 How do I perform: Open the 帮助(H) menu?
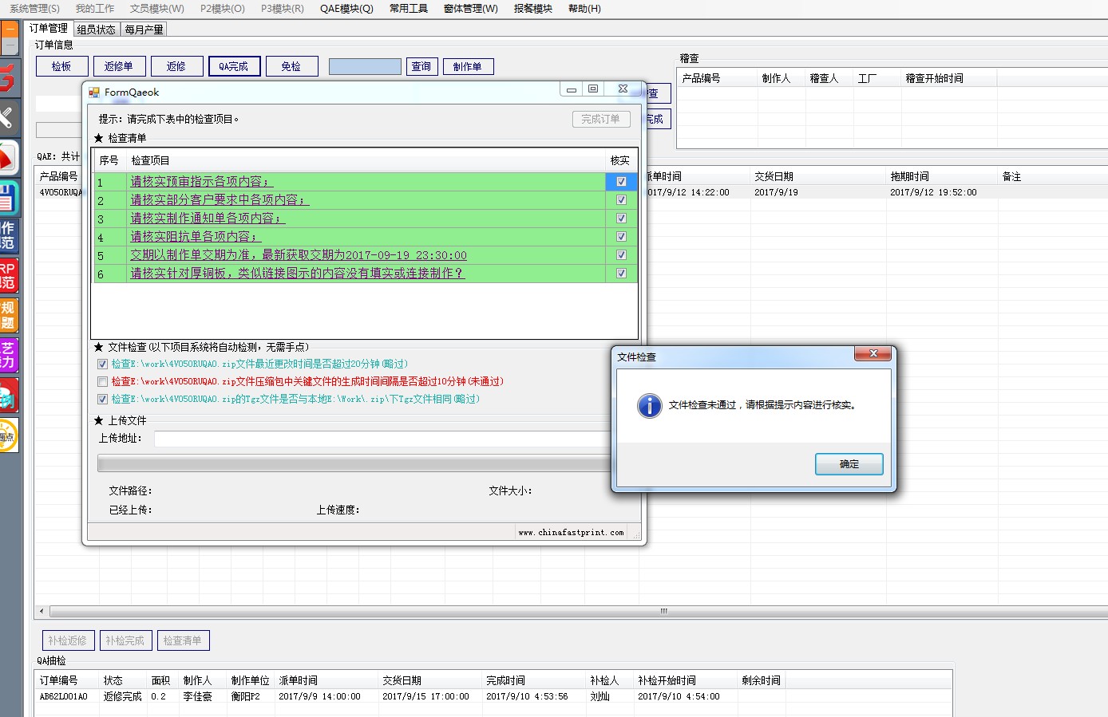point(584,9)
